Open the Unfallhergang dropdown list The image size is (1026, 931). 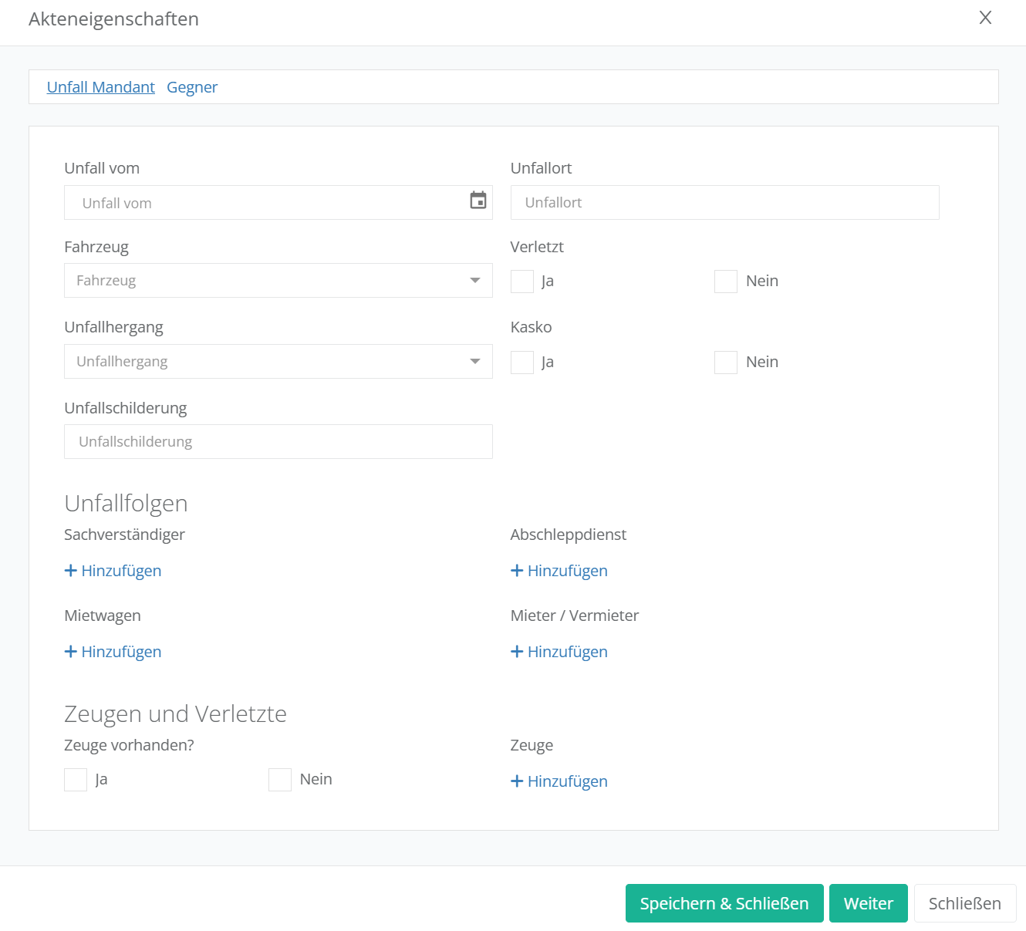(x=278, y=362)
